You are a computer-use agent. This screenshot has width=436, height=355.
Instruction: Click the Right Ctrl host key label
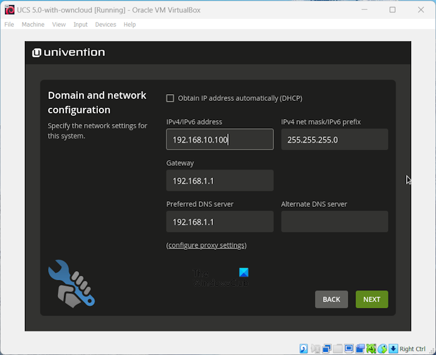pos(412,349)
